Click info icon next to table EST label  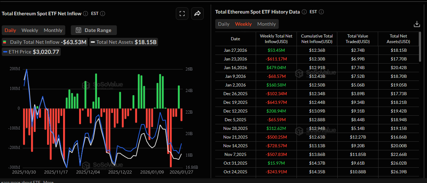click(x=321, y=12)
